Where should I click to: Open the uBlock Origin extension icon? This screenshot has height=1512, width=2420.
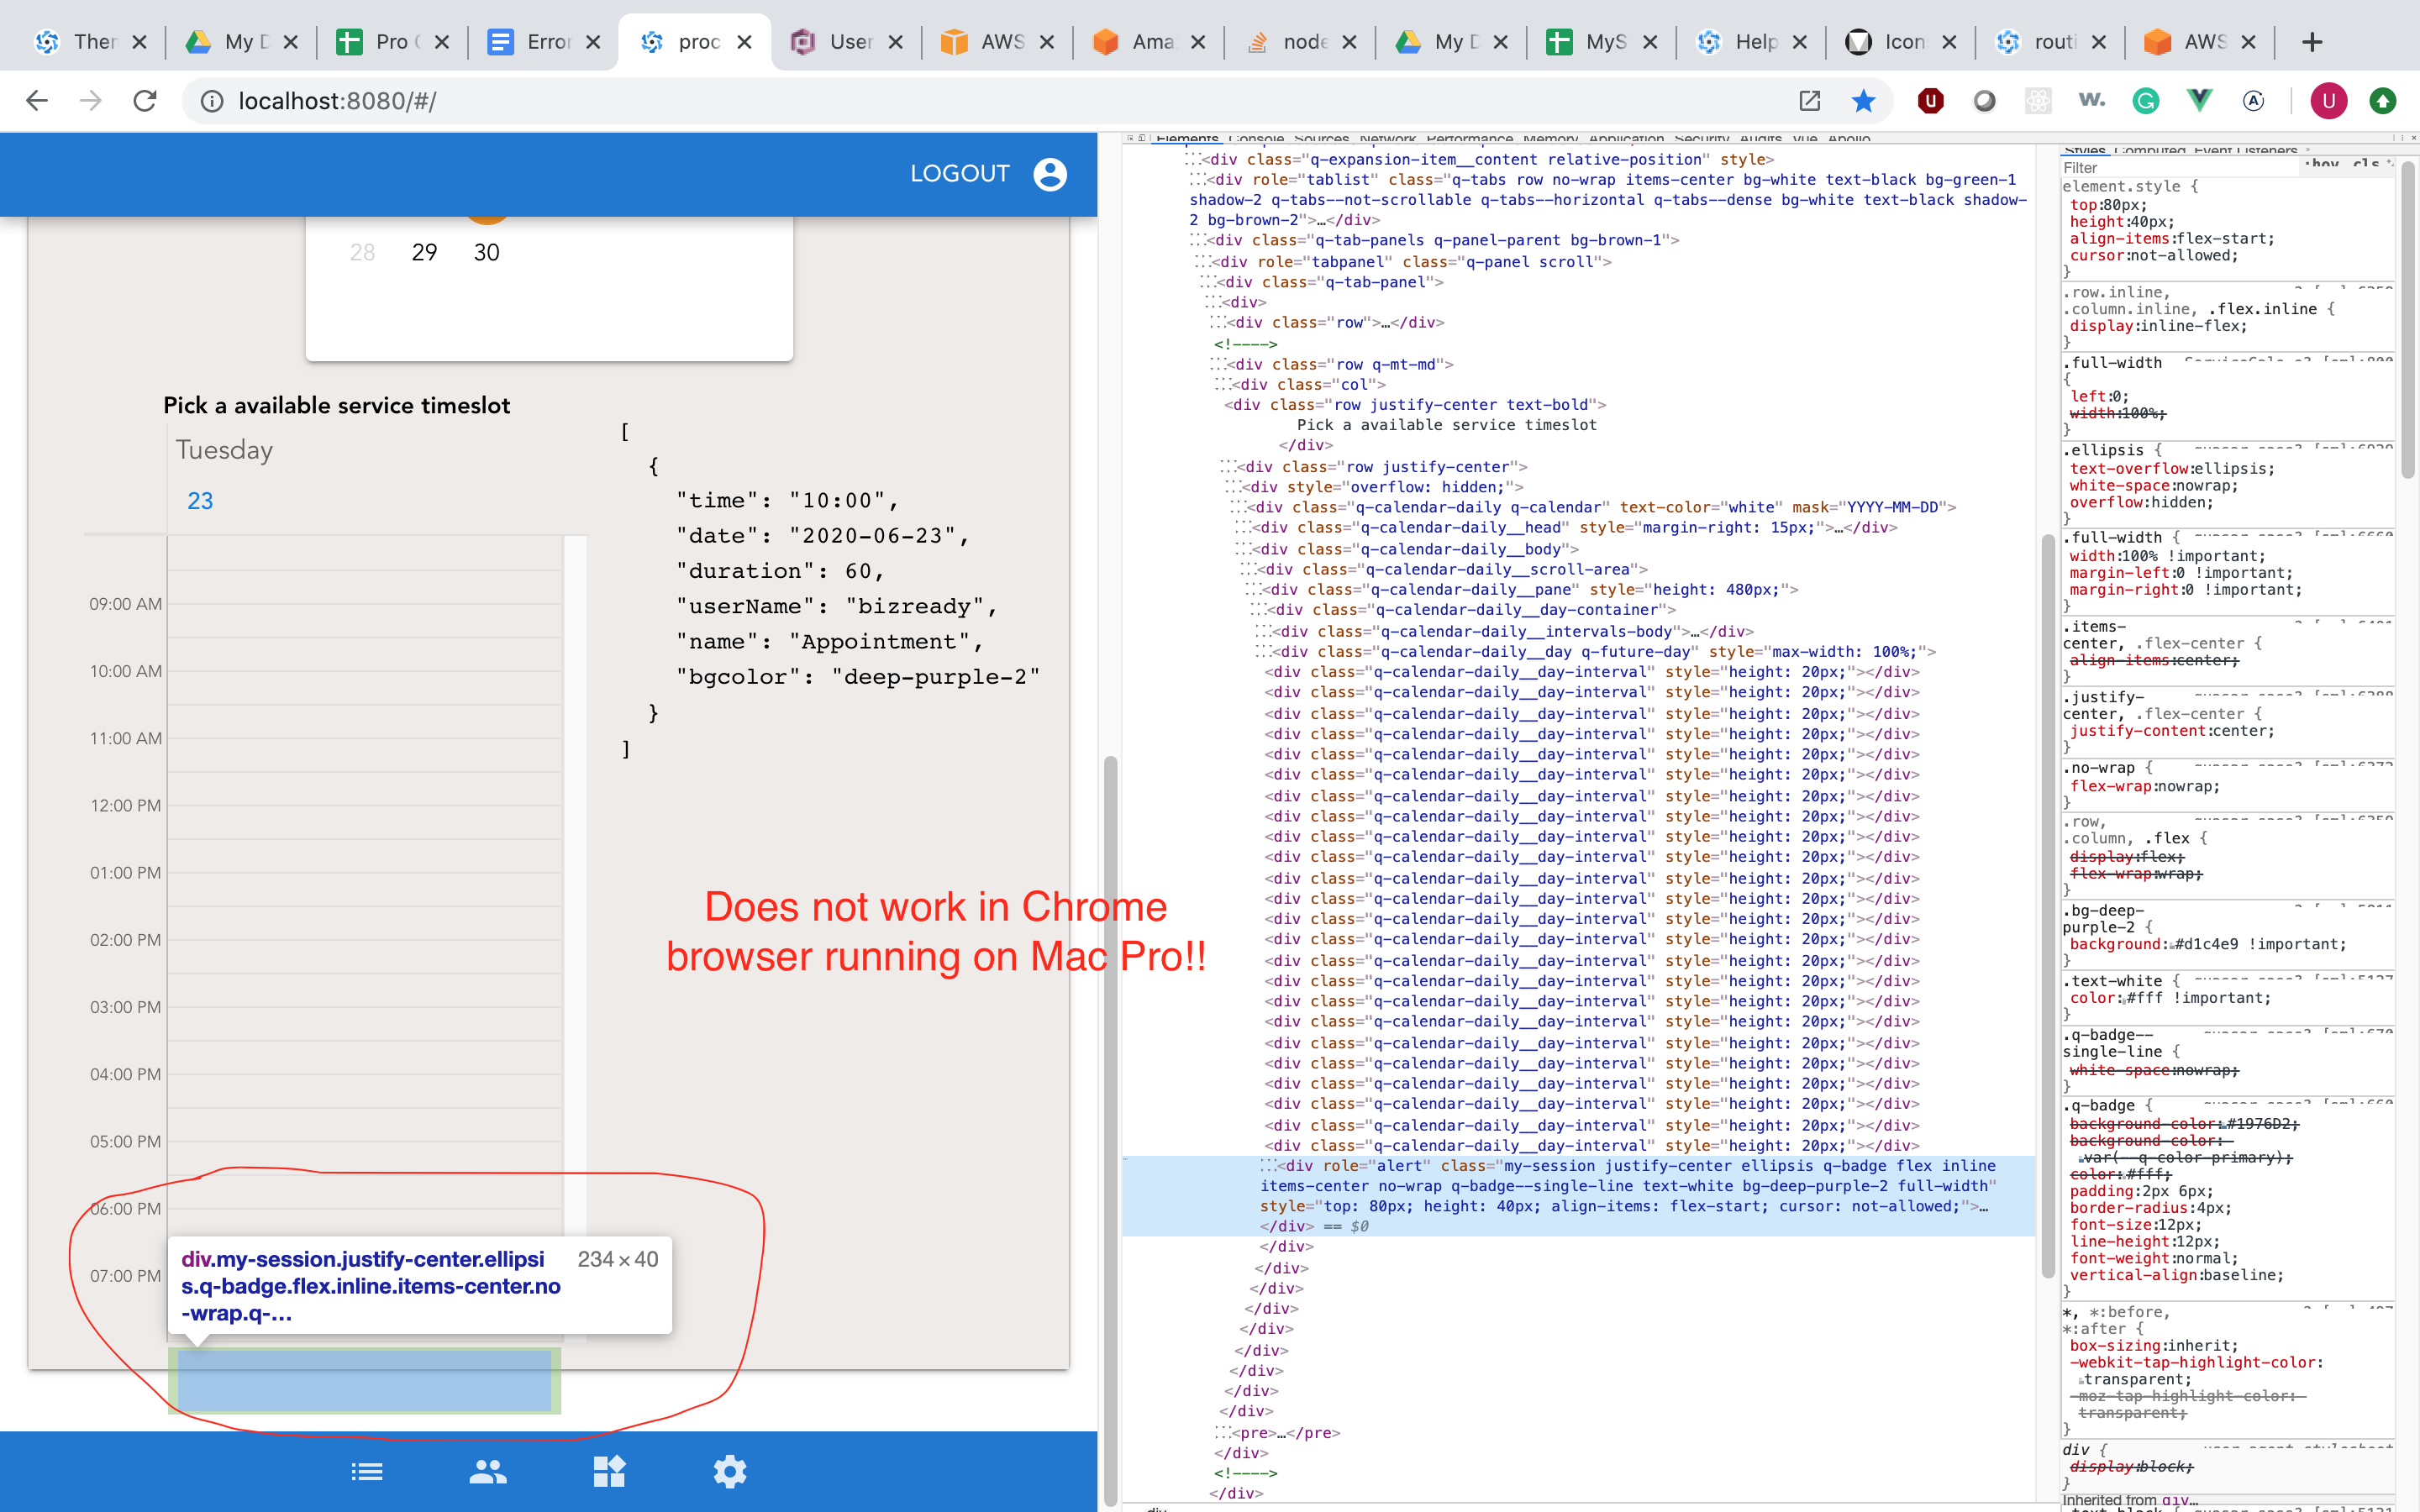pyautogui.click(x=1932, y=100)
